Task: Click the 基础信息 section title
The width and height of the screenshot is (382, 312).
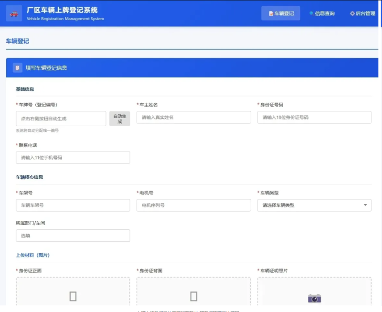Action: pos(25,89)
